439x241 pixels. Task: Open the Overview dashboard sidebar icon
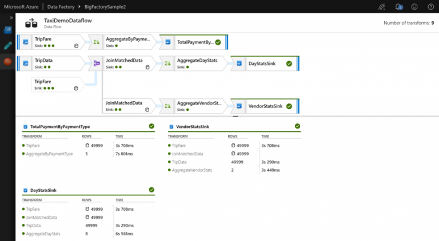pyautogui.click(x=8, y=30)
